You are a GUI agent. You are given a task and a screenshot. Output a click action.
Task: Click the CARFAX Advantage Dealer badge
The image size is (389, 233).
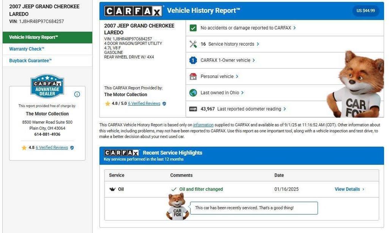(x=47, y=86)
